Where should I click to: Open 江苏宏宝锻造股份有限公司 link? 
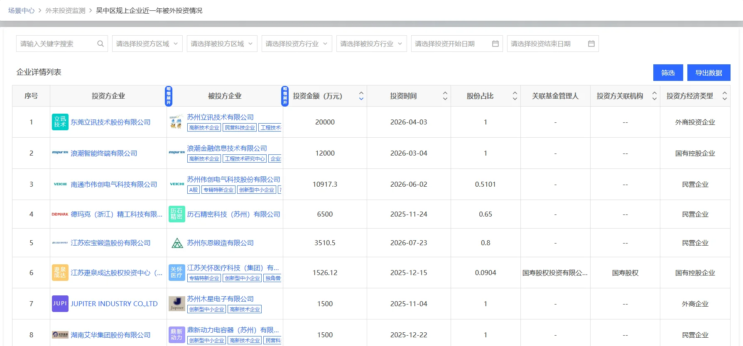110,243
